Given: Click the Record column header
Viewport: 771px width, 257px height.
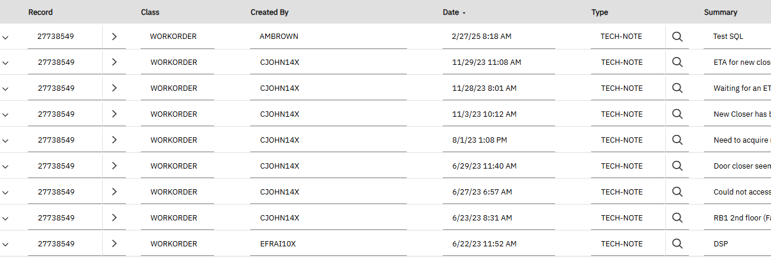Looking at the screenshot, I should pos(40,12).
